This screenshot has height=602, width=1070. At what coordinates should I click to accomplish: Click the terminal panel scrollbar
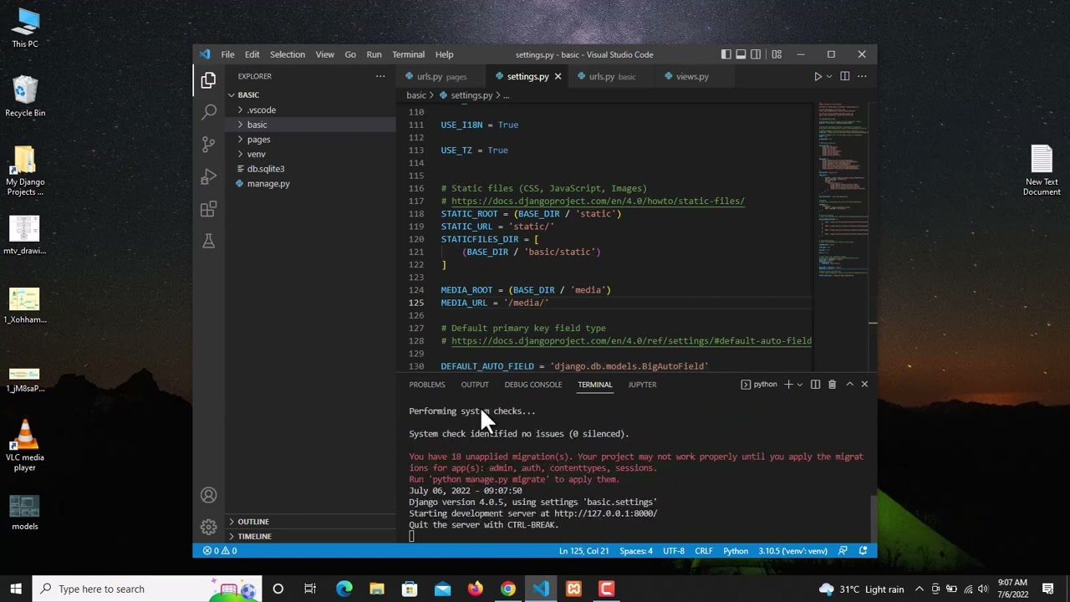(874, 518)
